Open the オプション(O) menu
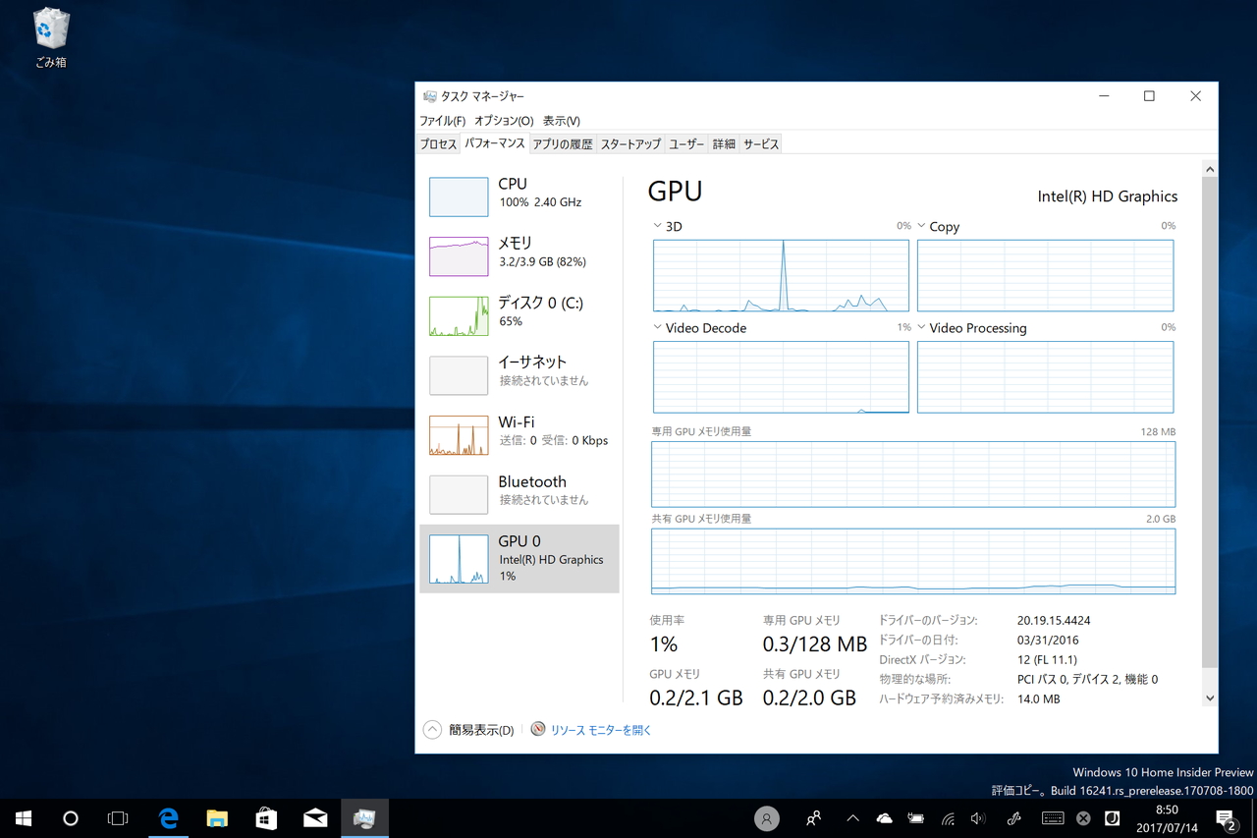 point(504,121)
